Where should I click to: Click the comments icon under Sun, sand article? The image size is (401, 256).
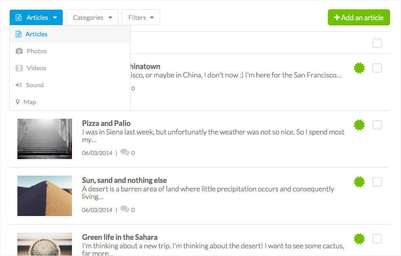pos(125,209)
